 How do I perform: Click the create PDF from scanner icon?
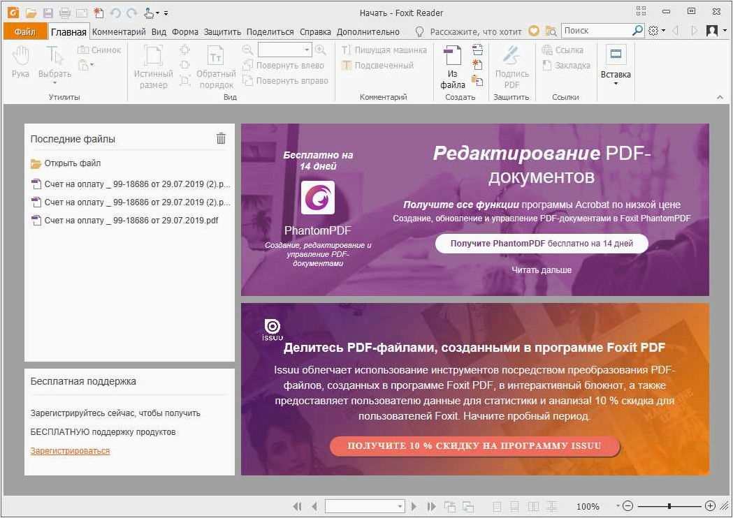(477, 49)
